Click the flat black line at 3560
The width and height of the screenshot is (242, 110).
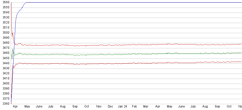pyautogui.click(x=127, y=3)
